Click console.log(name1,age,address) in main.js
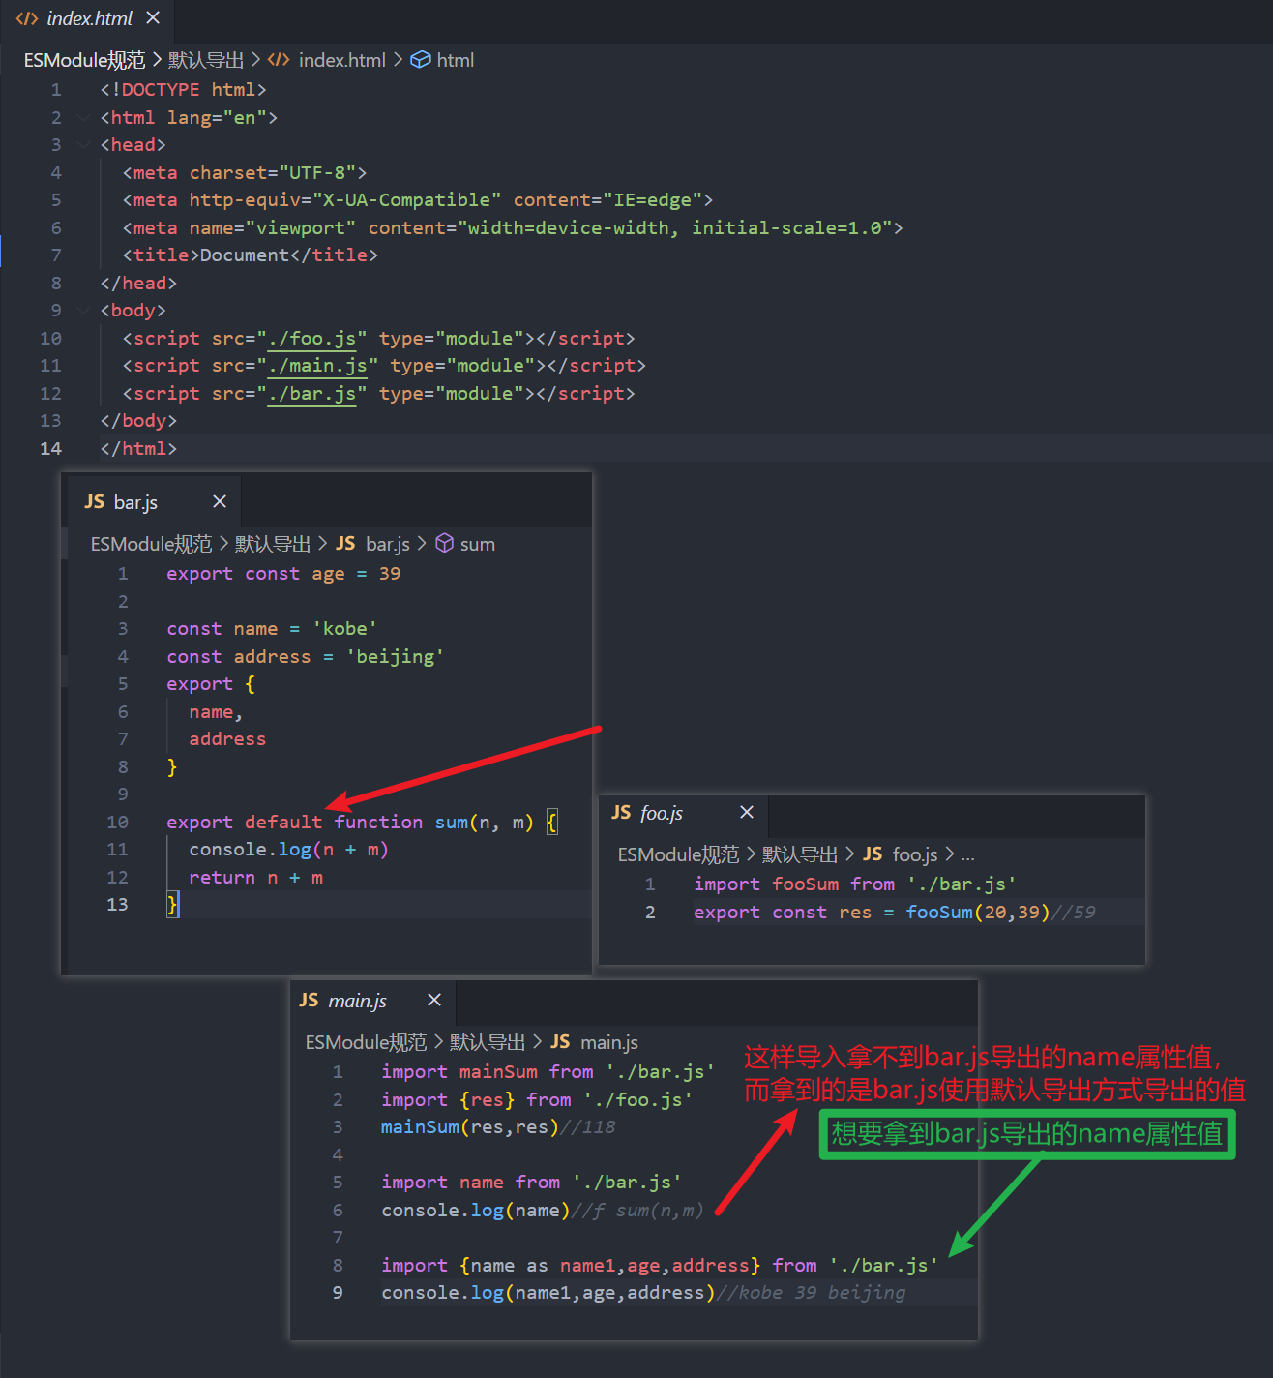This screenshot has width=1273, height=1378. click(x=548, y=1293)
